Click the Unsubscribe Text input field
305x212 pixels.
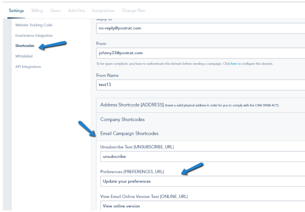pos(203,157)
